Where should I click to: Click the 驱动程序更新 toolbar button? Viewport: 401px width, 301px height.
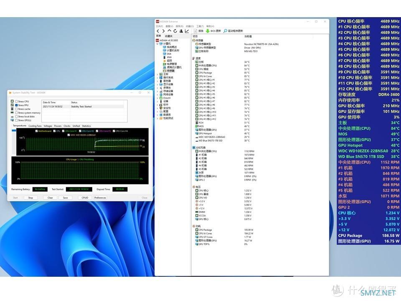pyautogui.click(x=233, y=31)
